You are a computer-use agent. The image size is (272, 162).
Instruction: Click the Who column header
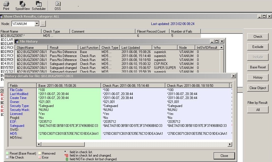point(164,48)
